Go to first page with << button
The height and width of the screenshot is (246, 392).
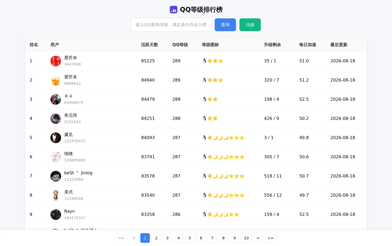[x=121, y=238]
